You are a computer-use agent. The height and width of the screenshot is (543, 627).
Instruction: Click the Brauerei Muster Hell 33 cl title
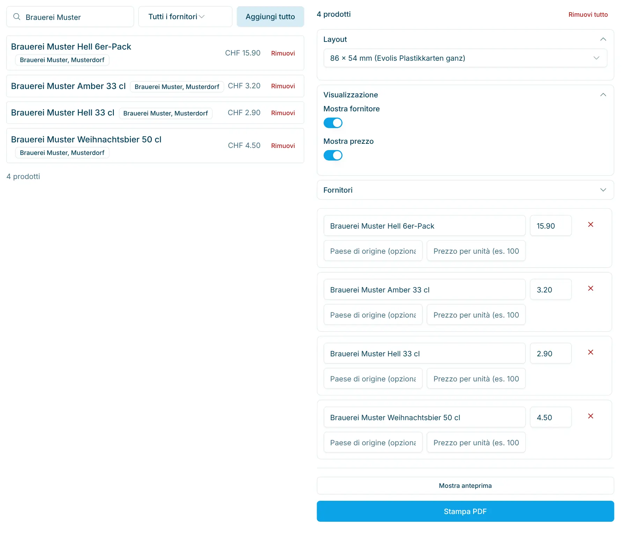coord(62,113)
